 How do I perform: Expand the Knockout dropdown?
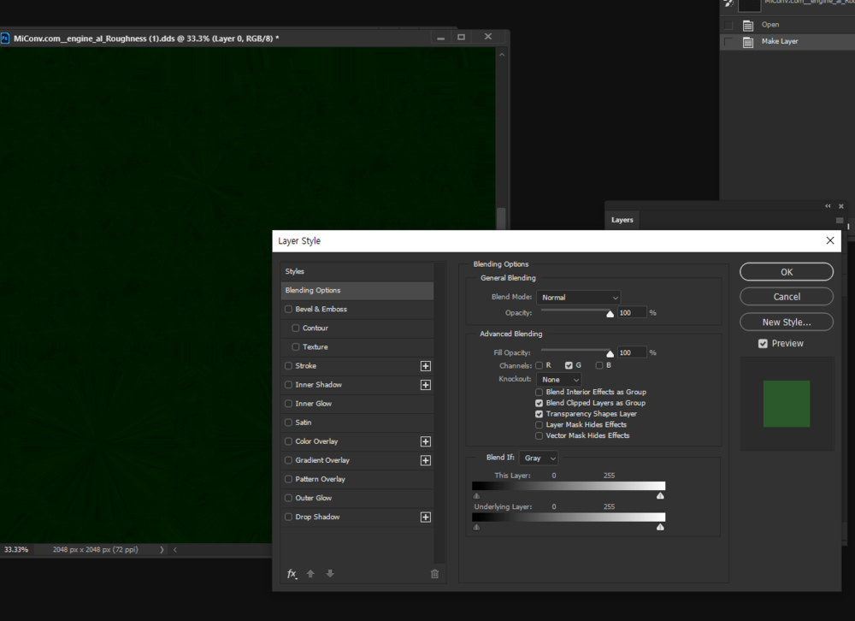click(x=560, y=380)
